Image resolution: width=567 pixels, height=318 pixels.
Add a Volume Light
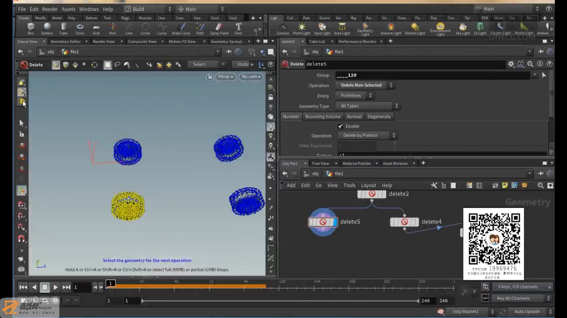pos(390,29)
